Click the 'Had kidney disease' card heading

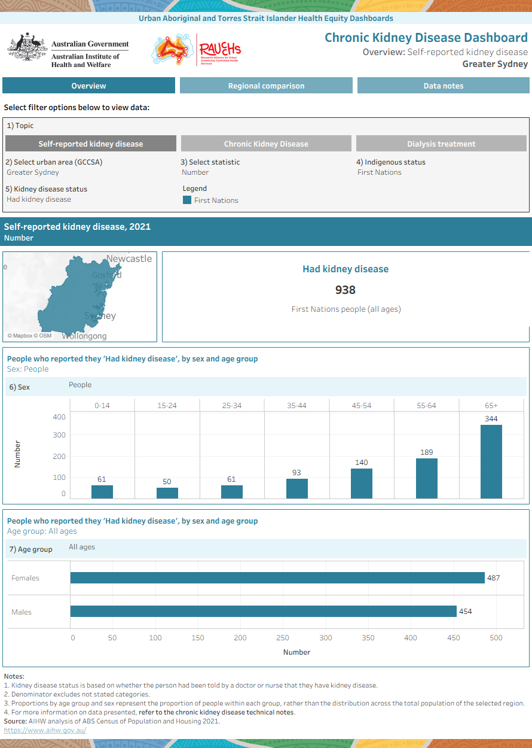pyautogui.click(x=346, y=269)
